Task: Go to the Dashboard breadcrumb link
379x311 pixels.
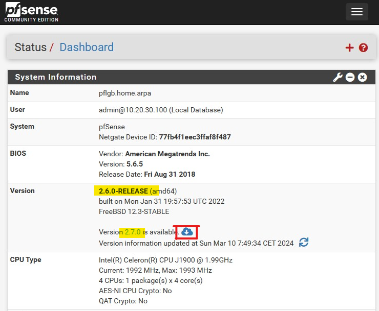Action: pos(87,47)
